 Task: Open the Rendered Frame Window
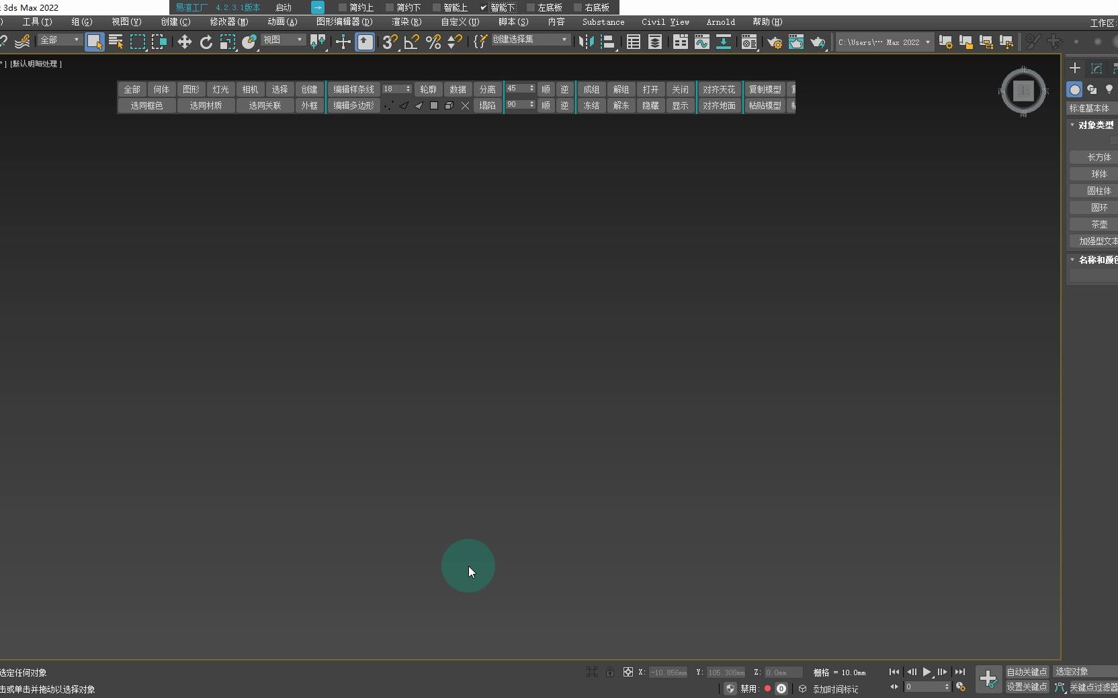[x=795, y=42]
